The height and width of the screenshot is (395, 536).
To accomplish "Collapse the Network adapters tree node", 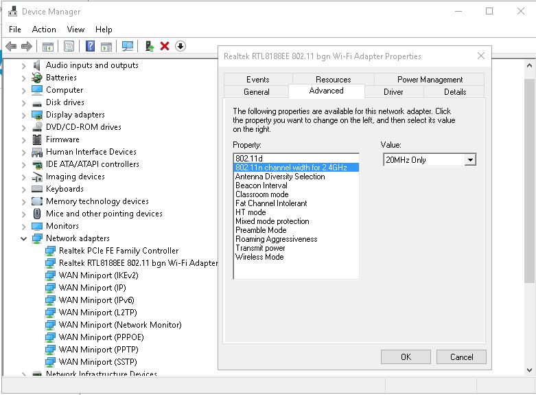I will coord(24,238).
